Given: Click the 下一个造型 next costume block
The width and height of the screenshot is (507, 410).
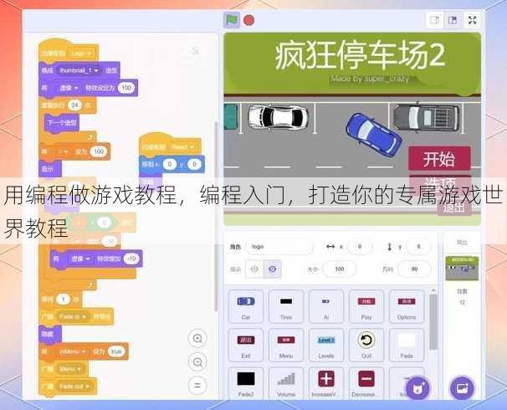Looking at the screenshot, I should pyautogui.click(x=62, y=122).
